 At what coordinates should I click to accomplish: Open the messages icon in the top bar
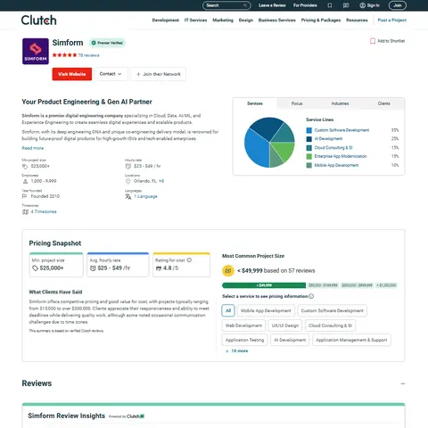(x=346, y=5)
